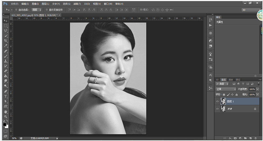Screen dimensions: 263x141
Task: Select the Eyedropper tool
Action: tap(6, 46)
